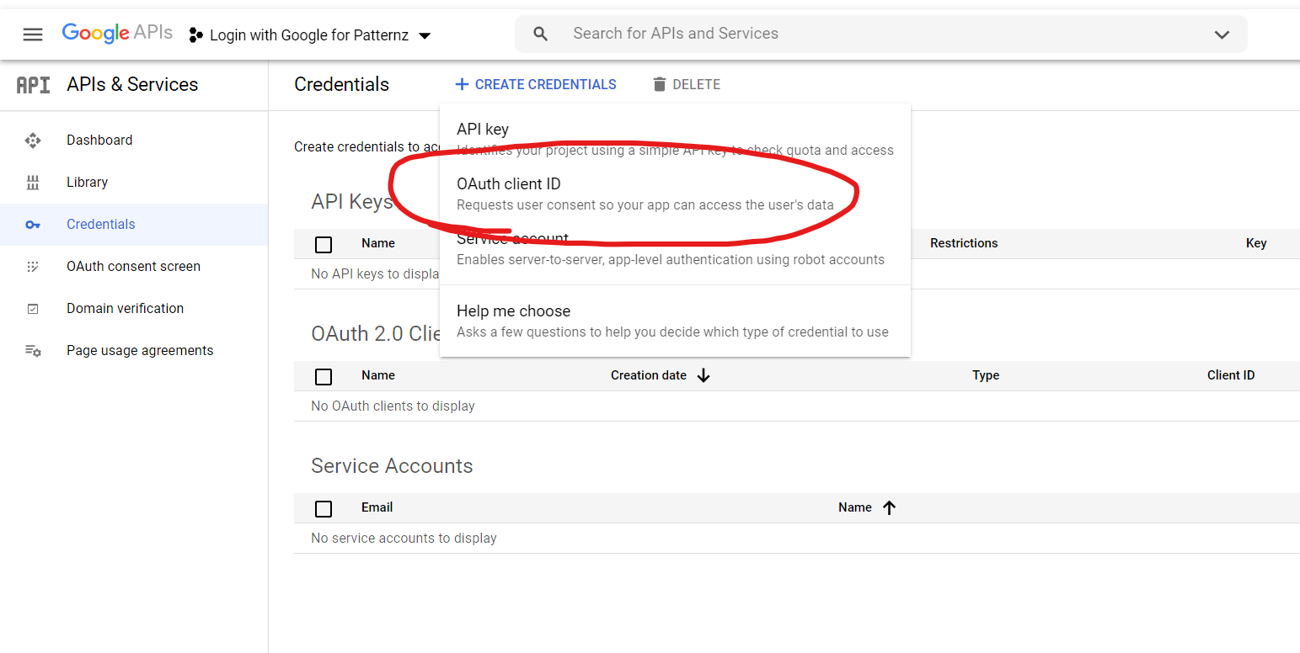This screenshot has width=1300, height=653.
Task: Select all API Keys checkbox
Action: (x=324, y=244)
